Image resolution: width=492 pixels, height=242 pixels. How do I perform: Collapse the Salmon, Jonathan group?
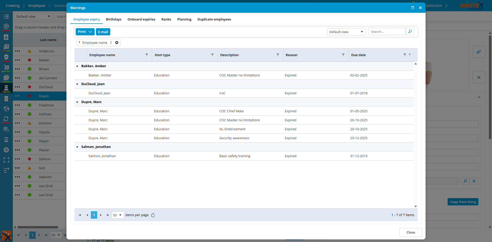coord(77,147)
